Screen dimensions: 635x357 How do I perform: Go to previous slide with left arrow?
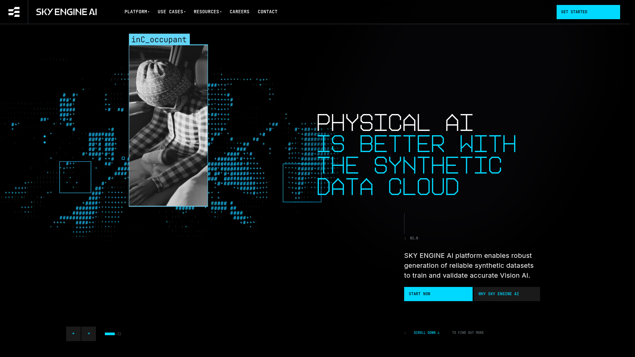[x=73, y=334]
